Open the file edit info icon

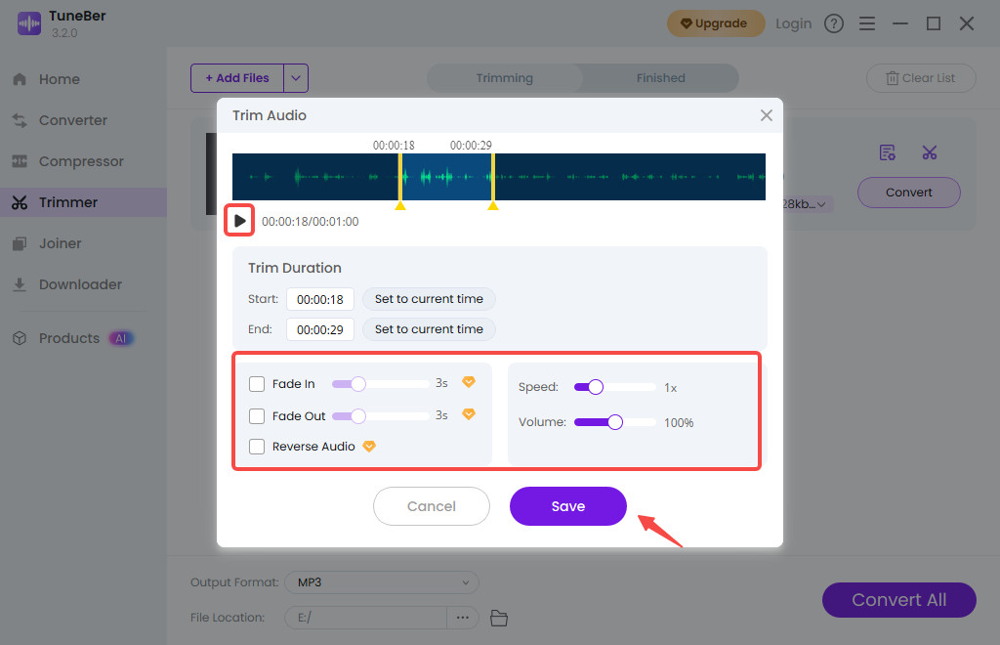887,152
